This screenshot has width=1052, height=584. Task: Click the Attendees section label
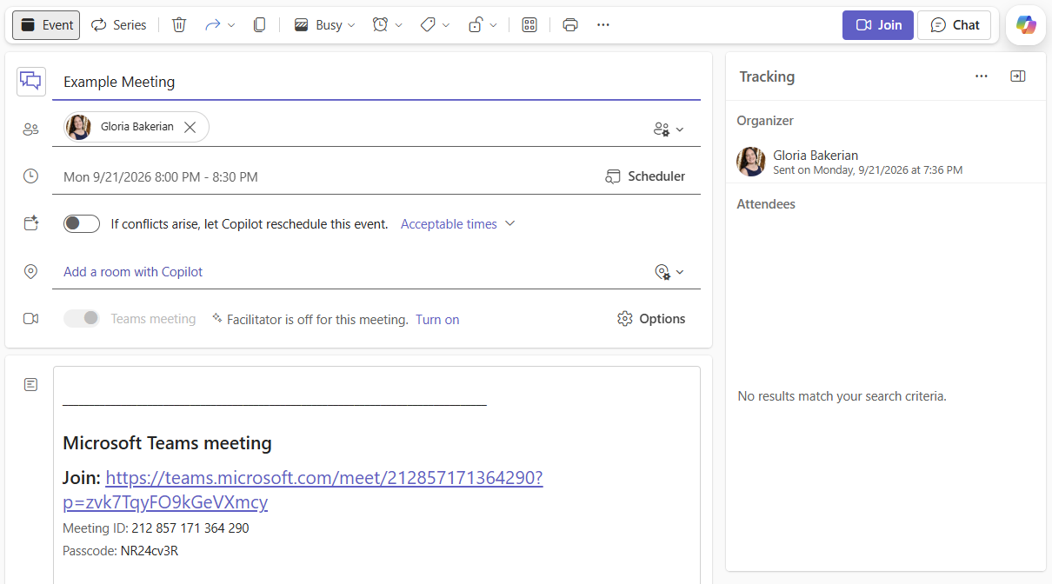point(766,204)
